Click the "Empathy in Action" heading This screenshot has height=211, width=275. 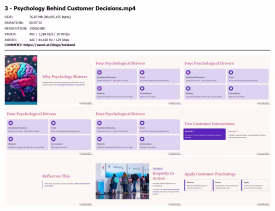[x=163, y=175]
